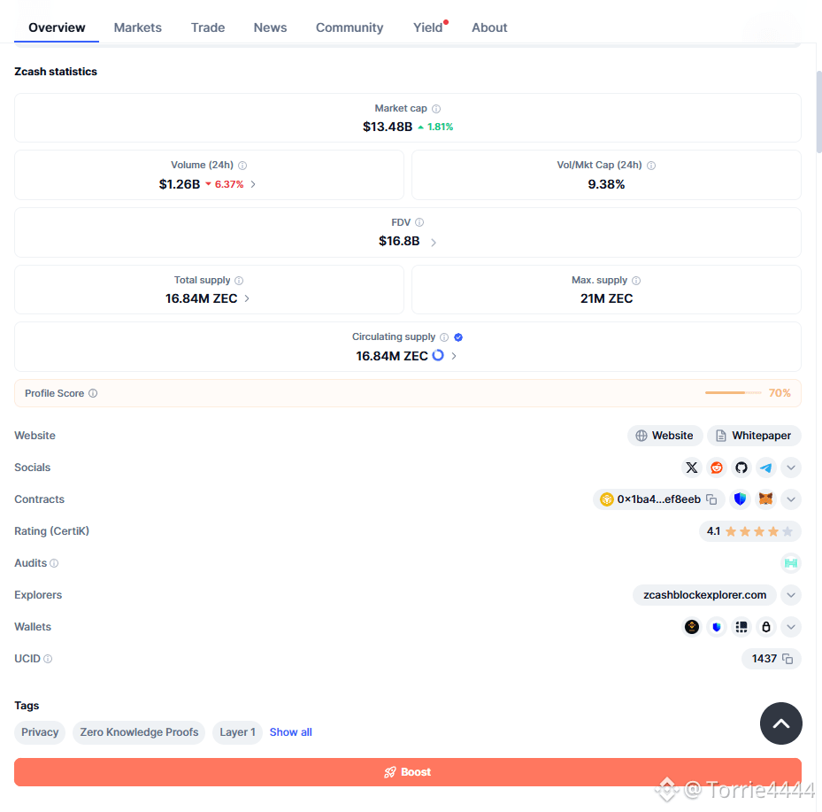
Task: Switch to the News tab
Action: point(270,27)
